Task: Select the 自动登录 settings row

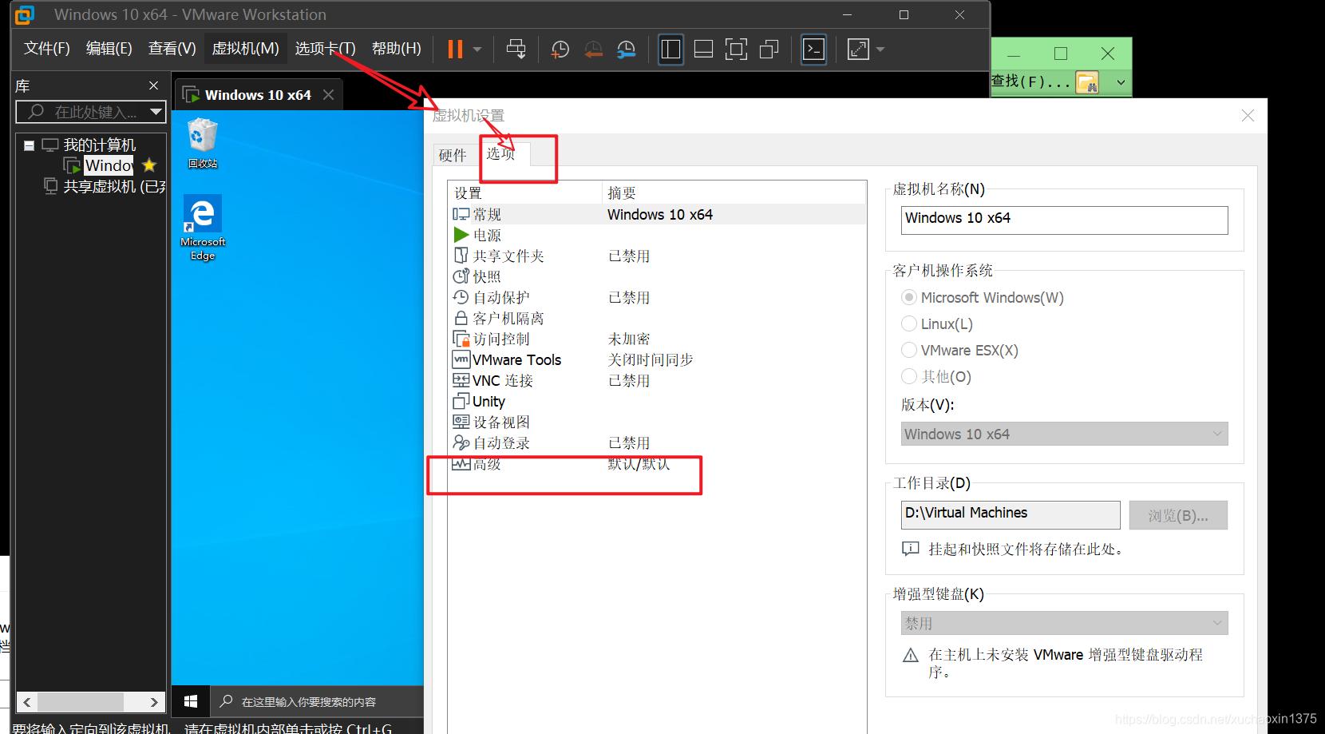Action: (x=656, y=442)
